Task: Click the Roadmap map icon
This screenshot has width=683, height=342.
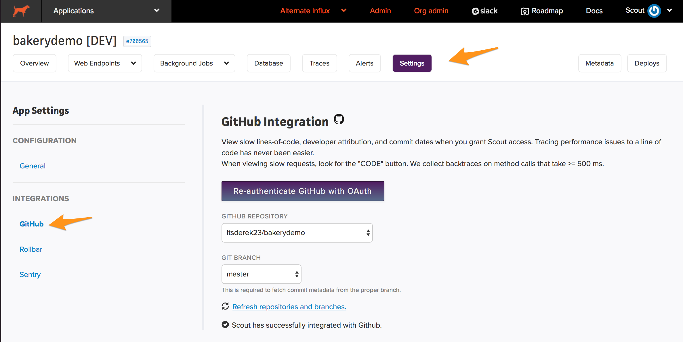Action: click(x=524, y=11)
